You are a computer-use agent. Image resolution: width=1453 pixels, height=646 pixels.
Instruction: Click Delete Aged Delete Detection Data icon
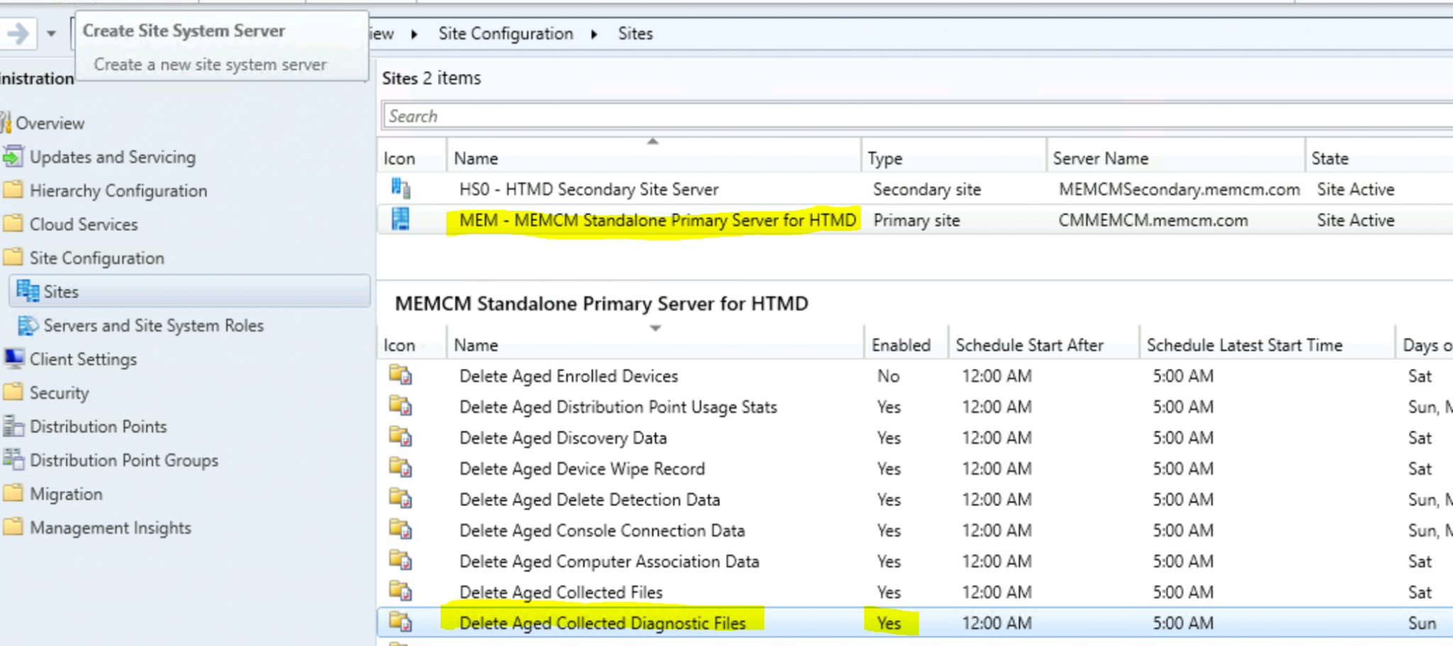point(401,499)
